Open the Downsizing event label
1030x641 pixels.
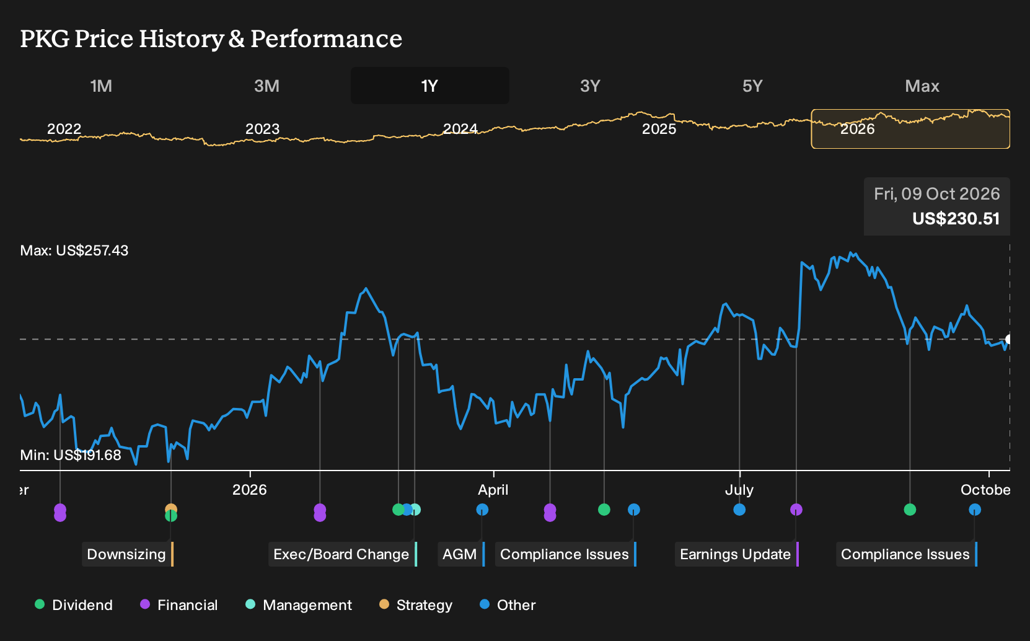point(128,554)
